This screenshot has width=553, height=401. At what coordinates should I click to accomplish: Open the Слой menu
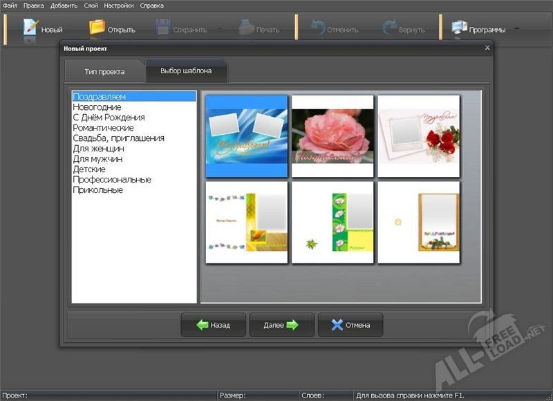pyautogui.click(x=91, y=6)
